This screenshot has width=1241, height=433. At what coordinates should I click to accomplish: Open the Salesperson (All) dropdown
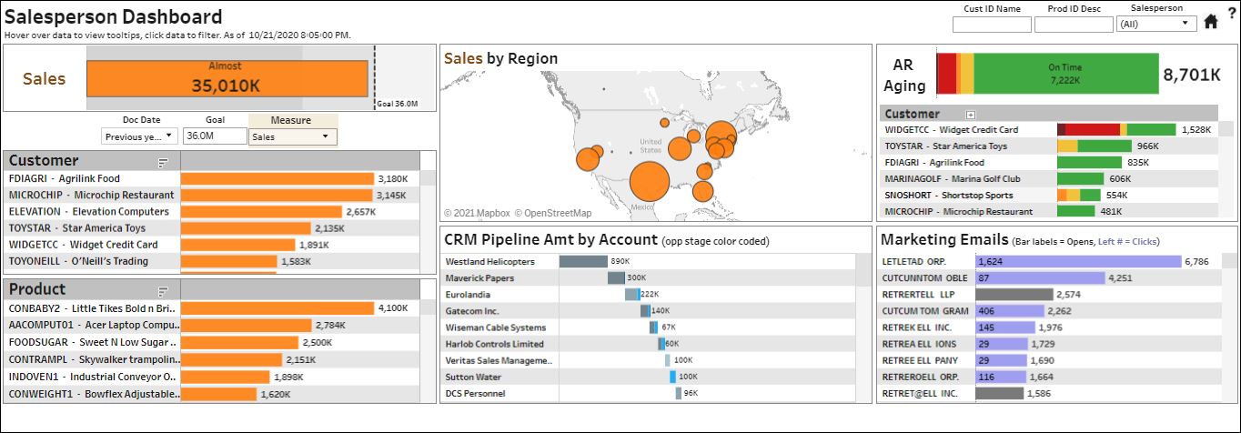[1155, 24]
